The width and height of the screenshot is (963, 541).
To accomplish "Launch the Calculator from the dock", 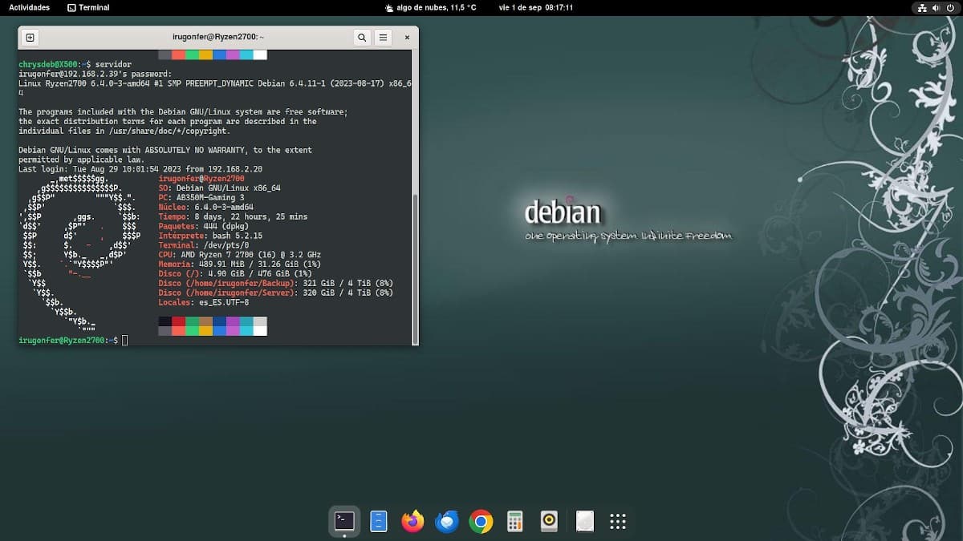I will pos(515,522).
